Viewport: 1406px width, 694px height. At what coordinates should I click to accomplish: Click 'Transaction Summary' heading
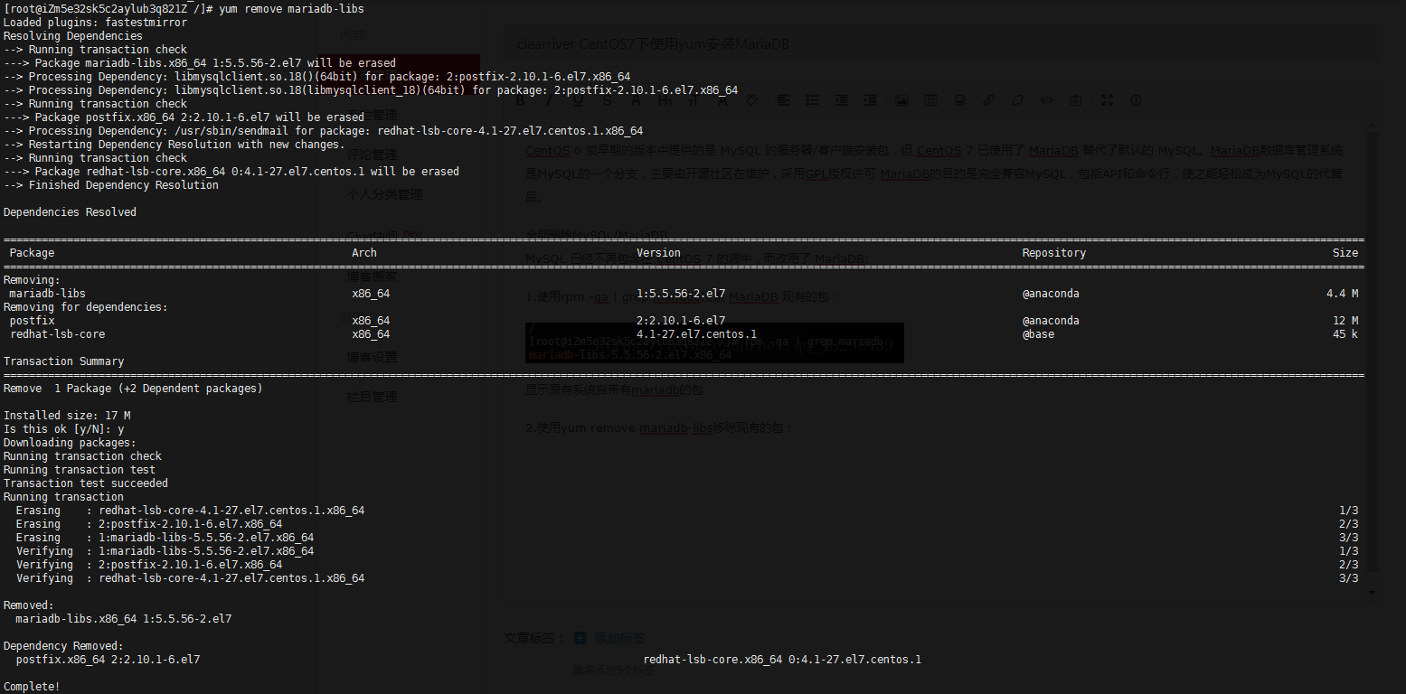(64, 361)
